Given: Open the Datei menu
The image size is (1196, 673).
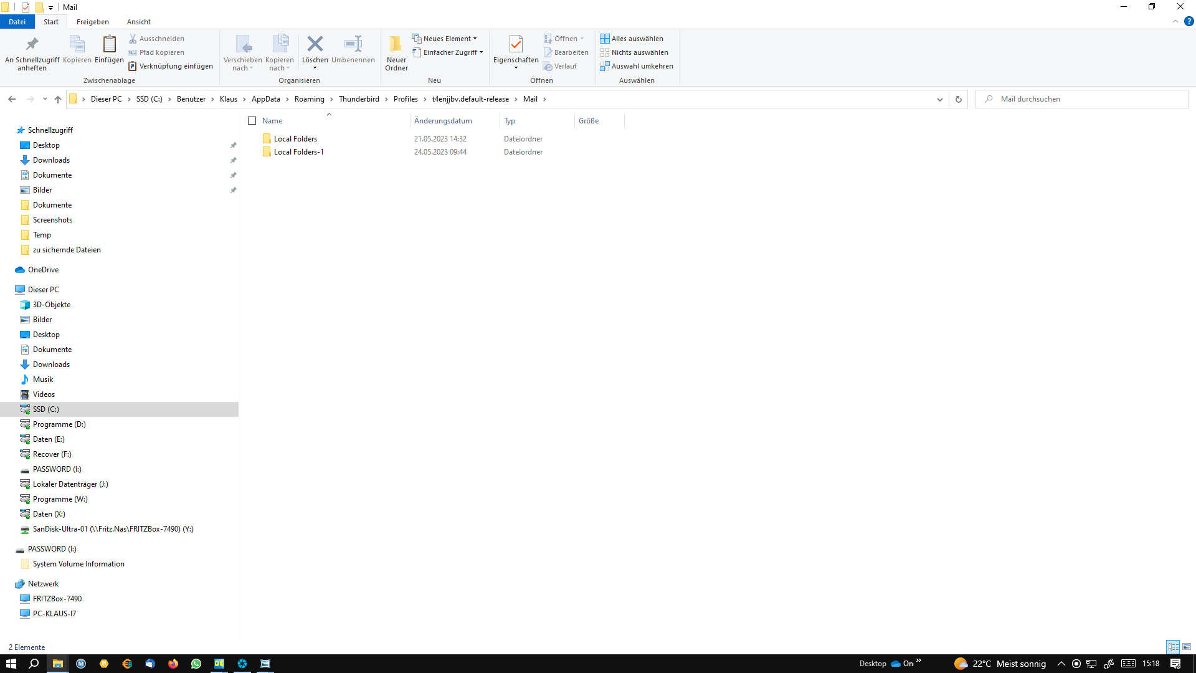Looking at the screenshot, I should 17,22.
